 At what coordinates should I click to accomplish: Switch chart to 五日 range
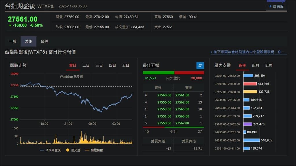pyautogui.click(x=125, y=66)
